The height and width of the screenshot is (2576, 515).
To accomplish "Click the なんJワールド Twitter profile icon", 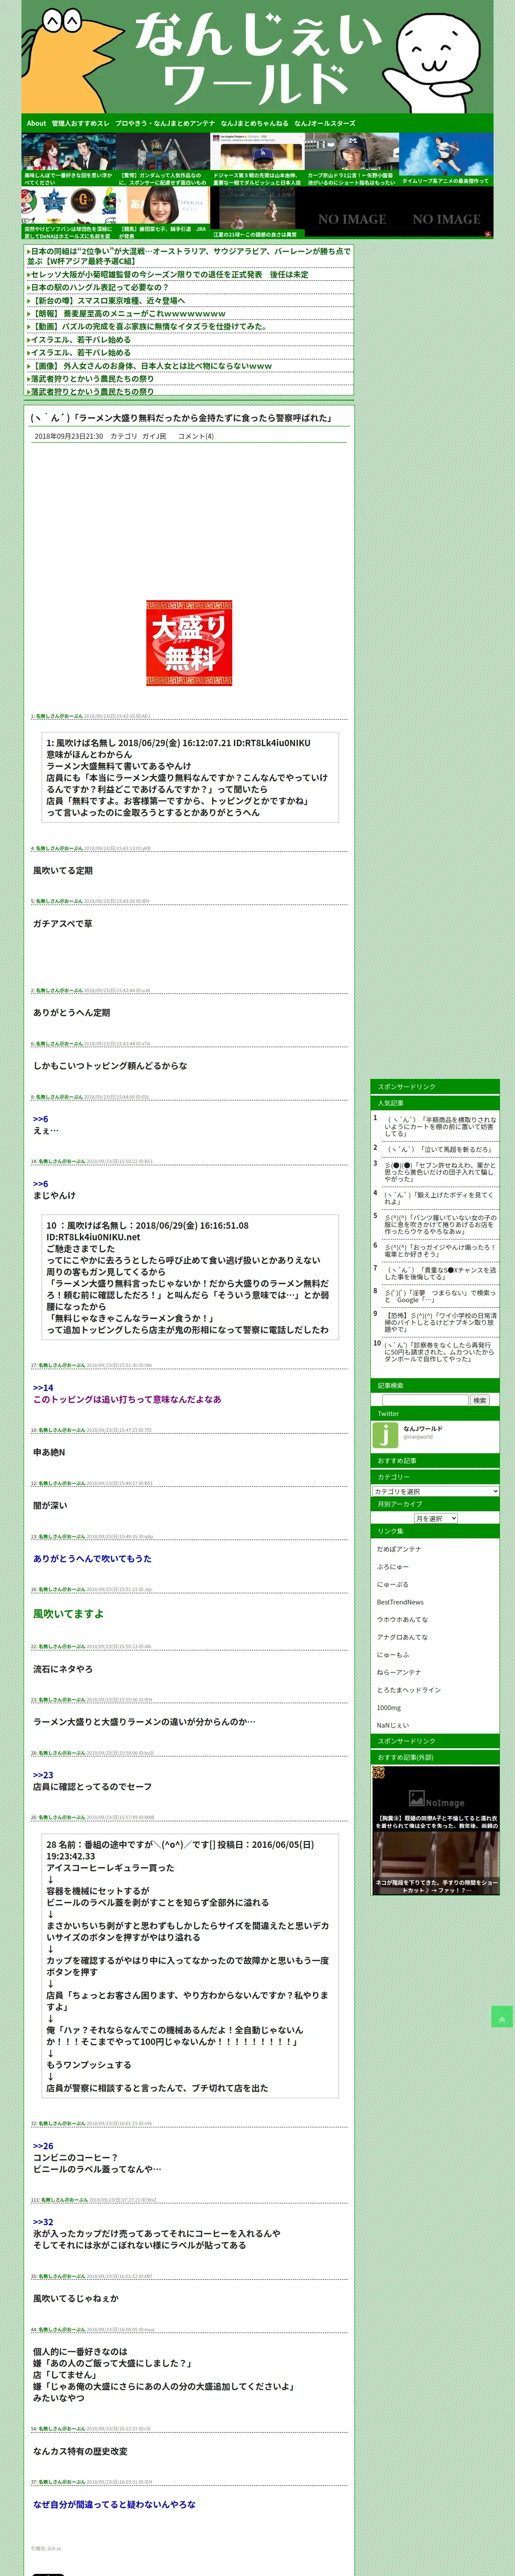I will pyautogui.click(x=385, y=1435).
